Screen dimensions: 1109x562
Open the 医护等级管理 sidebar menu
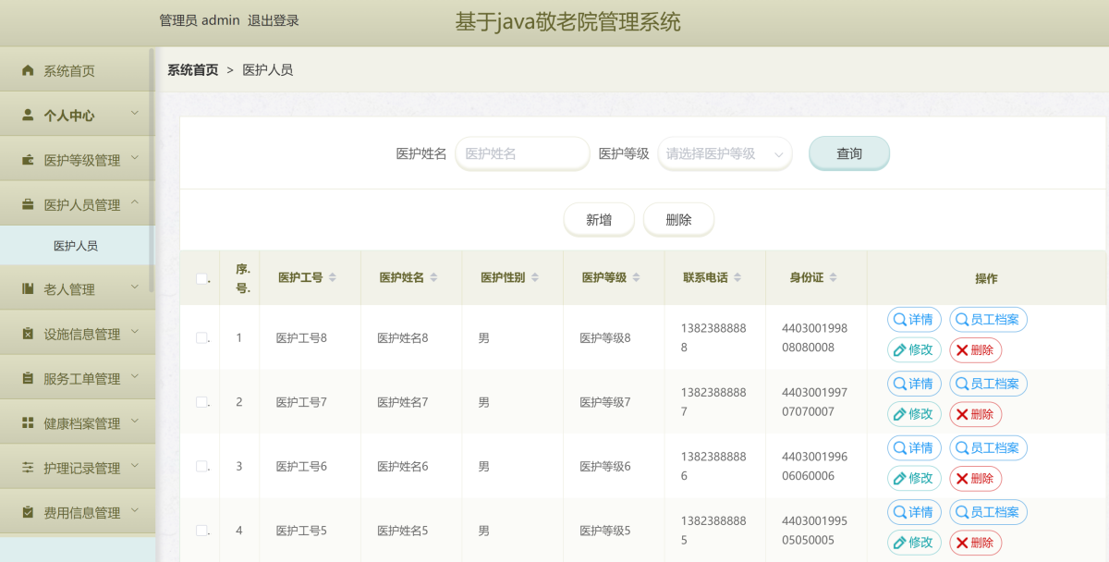pyautogui.click(x=81, y=160)
